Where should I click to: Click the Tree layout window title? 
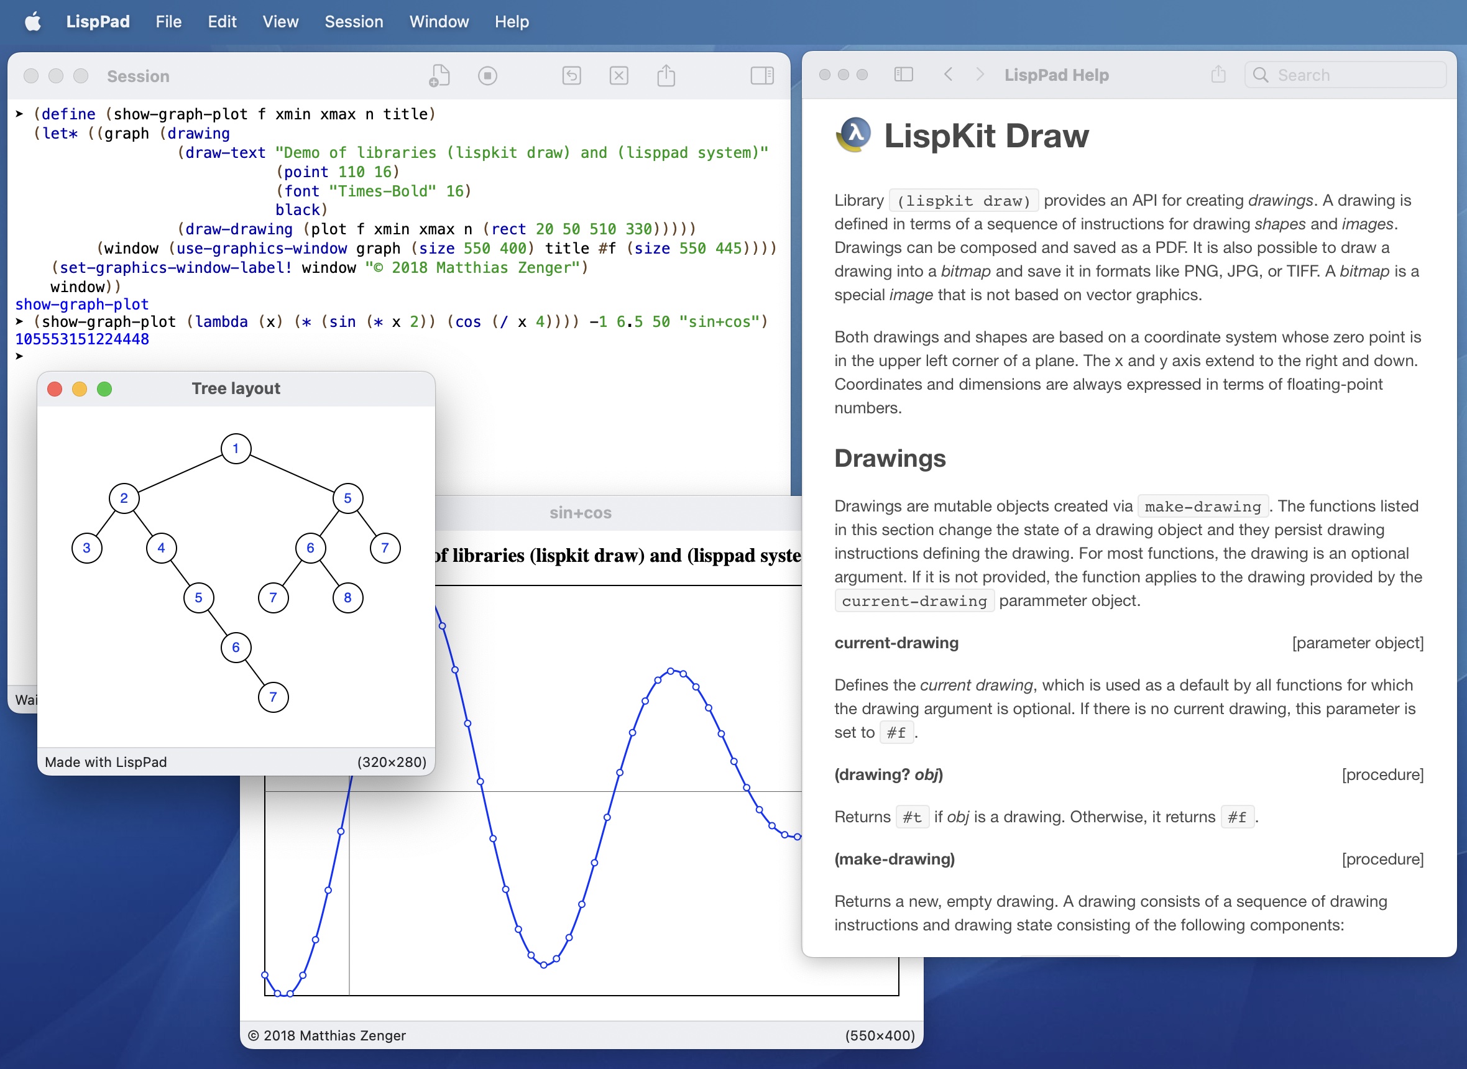(236, 388)
